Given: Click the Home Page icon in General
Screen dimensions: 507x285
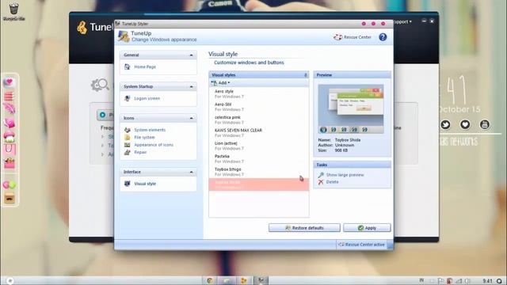Looking at the screenshot, I should [x=127, y=66].
